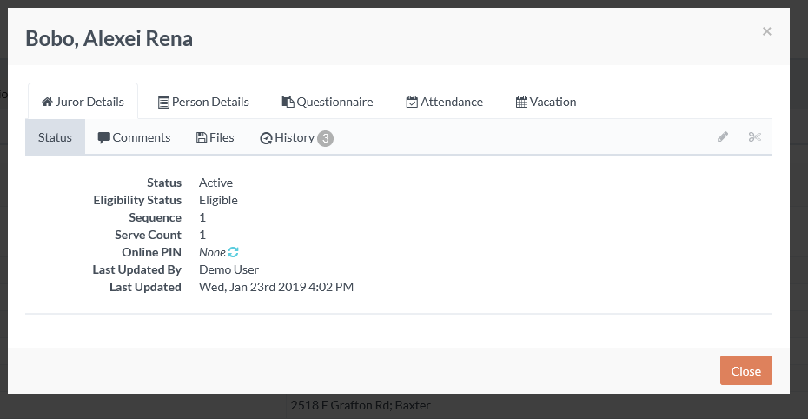View the Comments sub-tab
808x419 pixels.
point(134,137)
